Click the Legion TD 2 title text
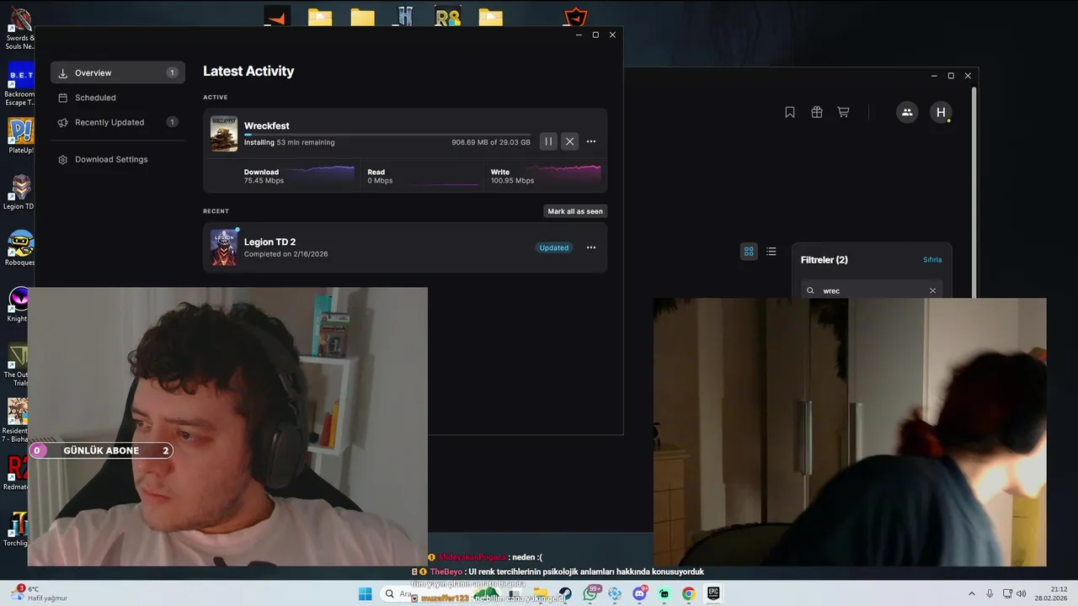Screen dimensions: 1078x606 [x=269, y=242]
